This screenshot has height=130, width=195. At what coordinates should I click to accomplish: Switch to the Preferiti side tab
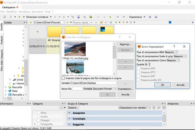pos(2,40)
